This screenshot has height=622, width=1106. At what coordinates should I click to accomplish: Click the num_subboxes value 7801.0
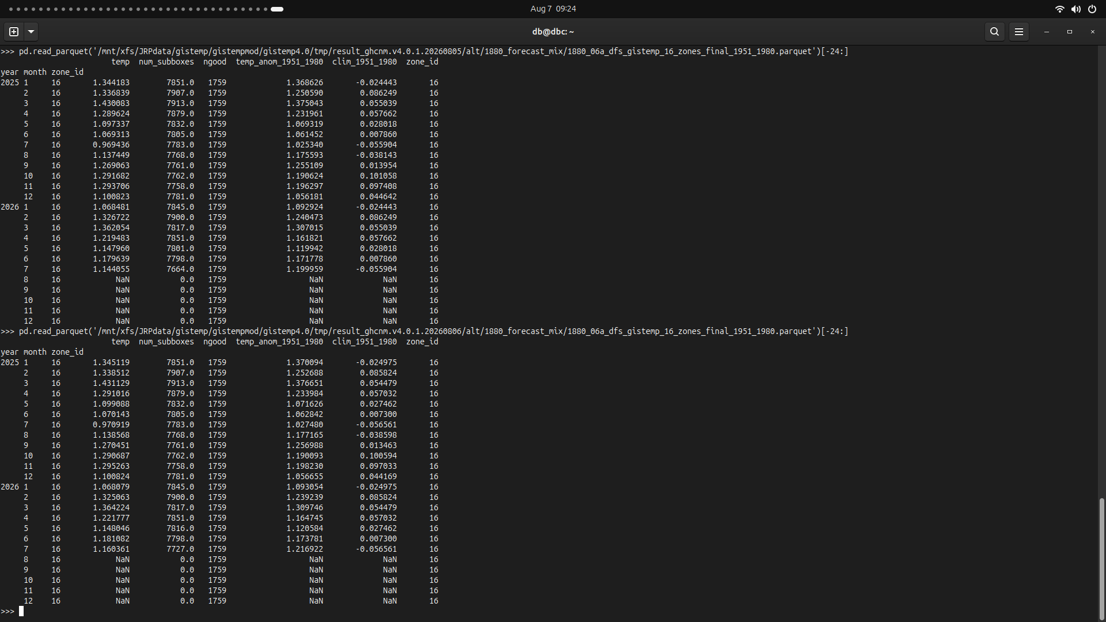click(x=180, y=248)
